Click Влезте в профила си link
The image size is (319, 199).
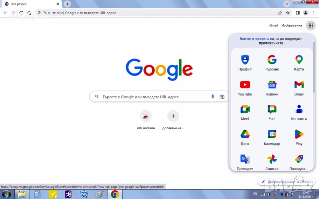point(257,39)
